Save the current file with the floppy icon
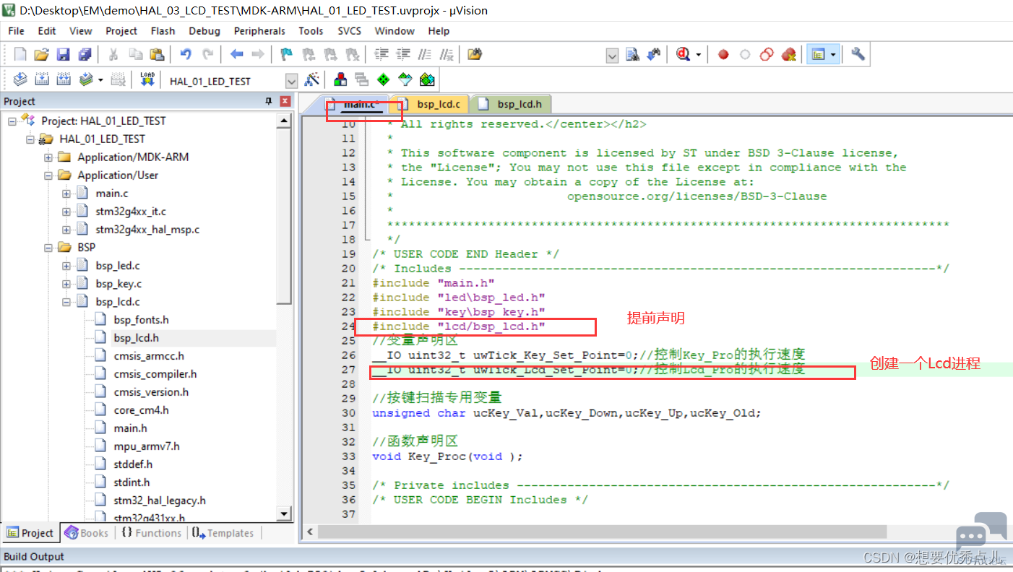 63,54
